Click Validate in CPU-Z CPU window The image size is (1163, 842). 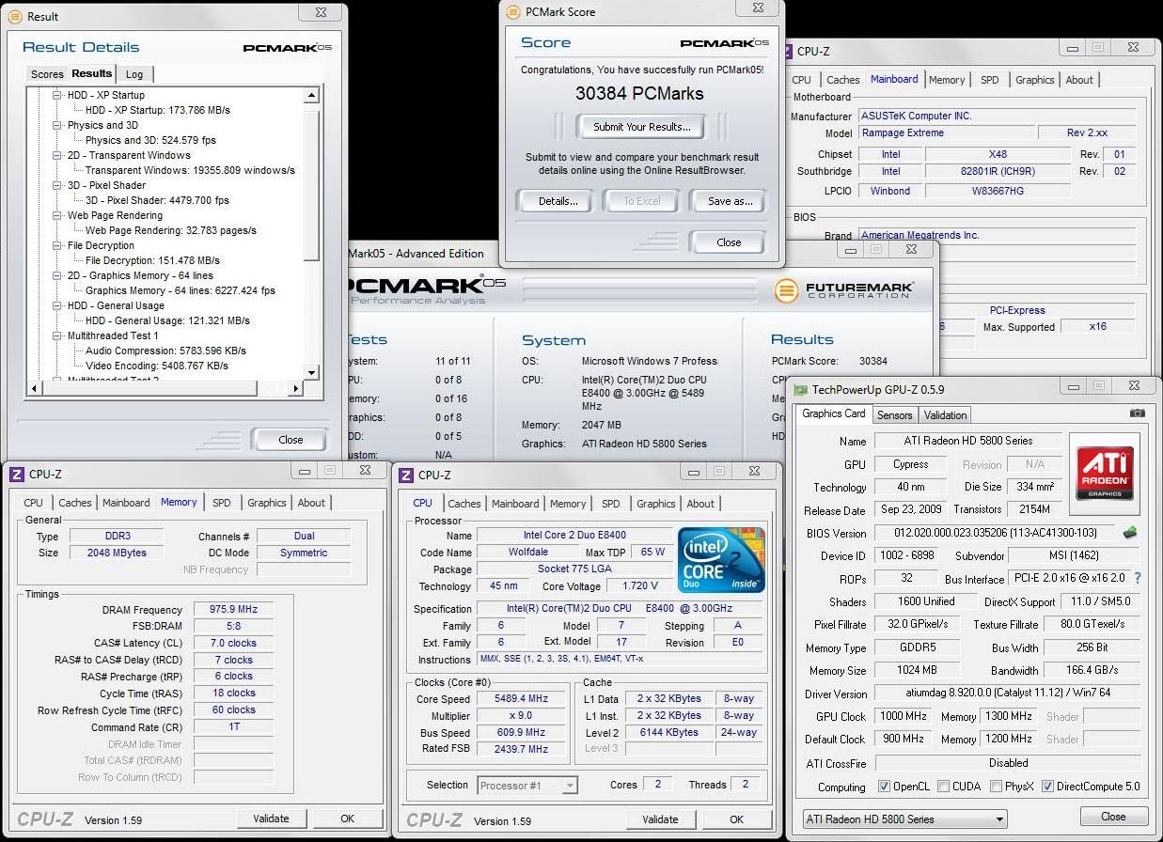(660, 819)
